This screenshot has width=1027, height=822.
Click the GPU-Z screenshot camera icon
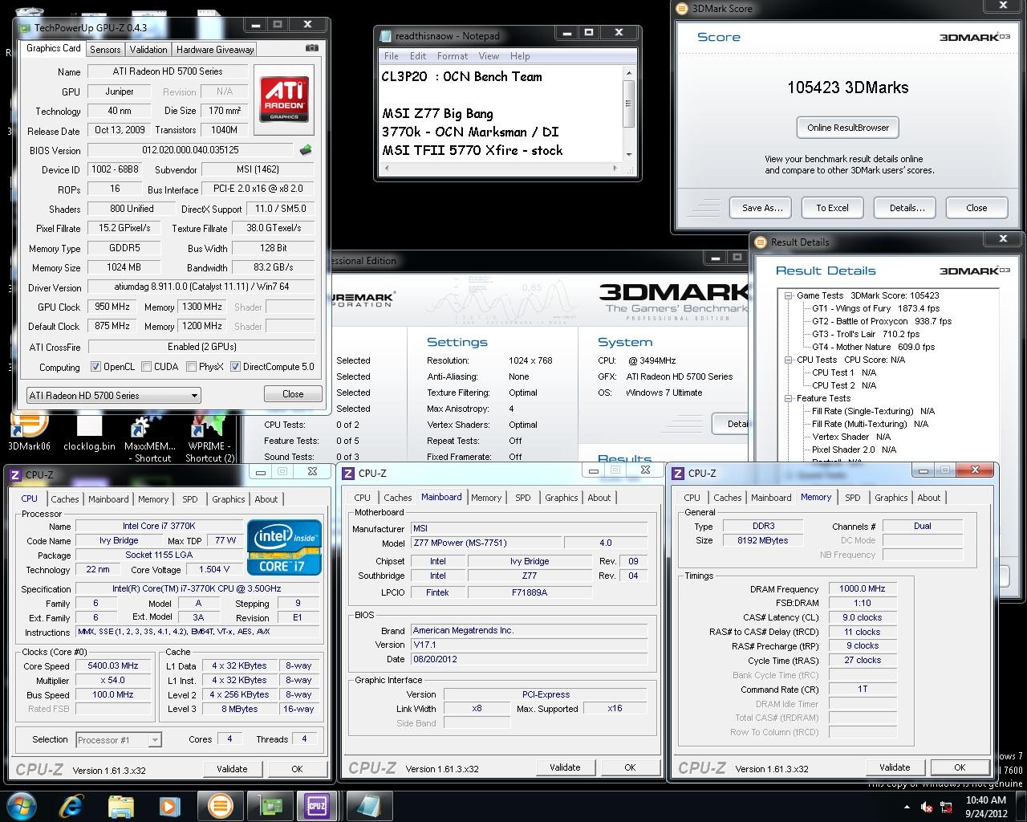[311, 48]
